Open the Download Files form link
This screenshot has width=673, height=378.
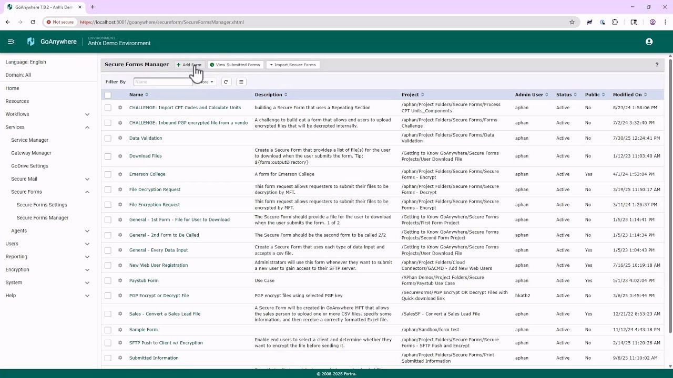point(146,156)
